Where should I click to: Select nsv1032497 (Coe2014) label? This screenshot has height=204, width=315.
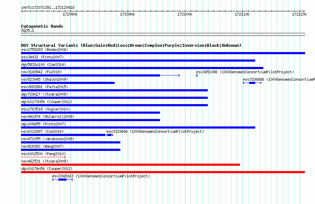[42, 131]
